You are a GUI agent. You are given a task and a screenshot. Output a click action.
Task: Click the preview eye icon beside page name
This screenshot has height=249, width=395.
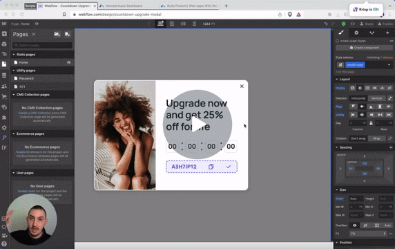click(37, 24)
